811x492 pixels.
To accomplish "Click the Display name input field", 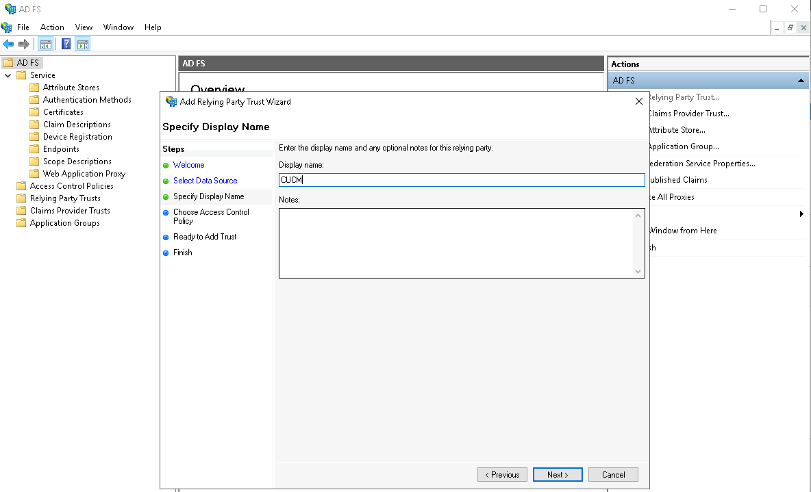I will pos(461,180).
